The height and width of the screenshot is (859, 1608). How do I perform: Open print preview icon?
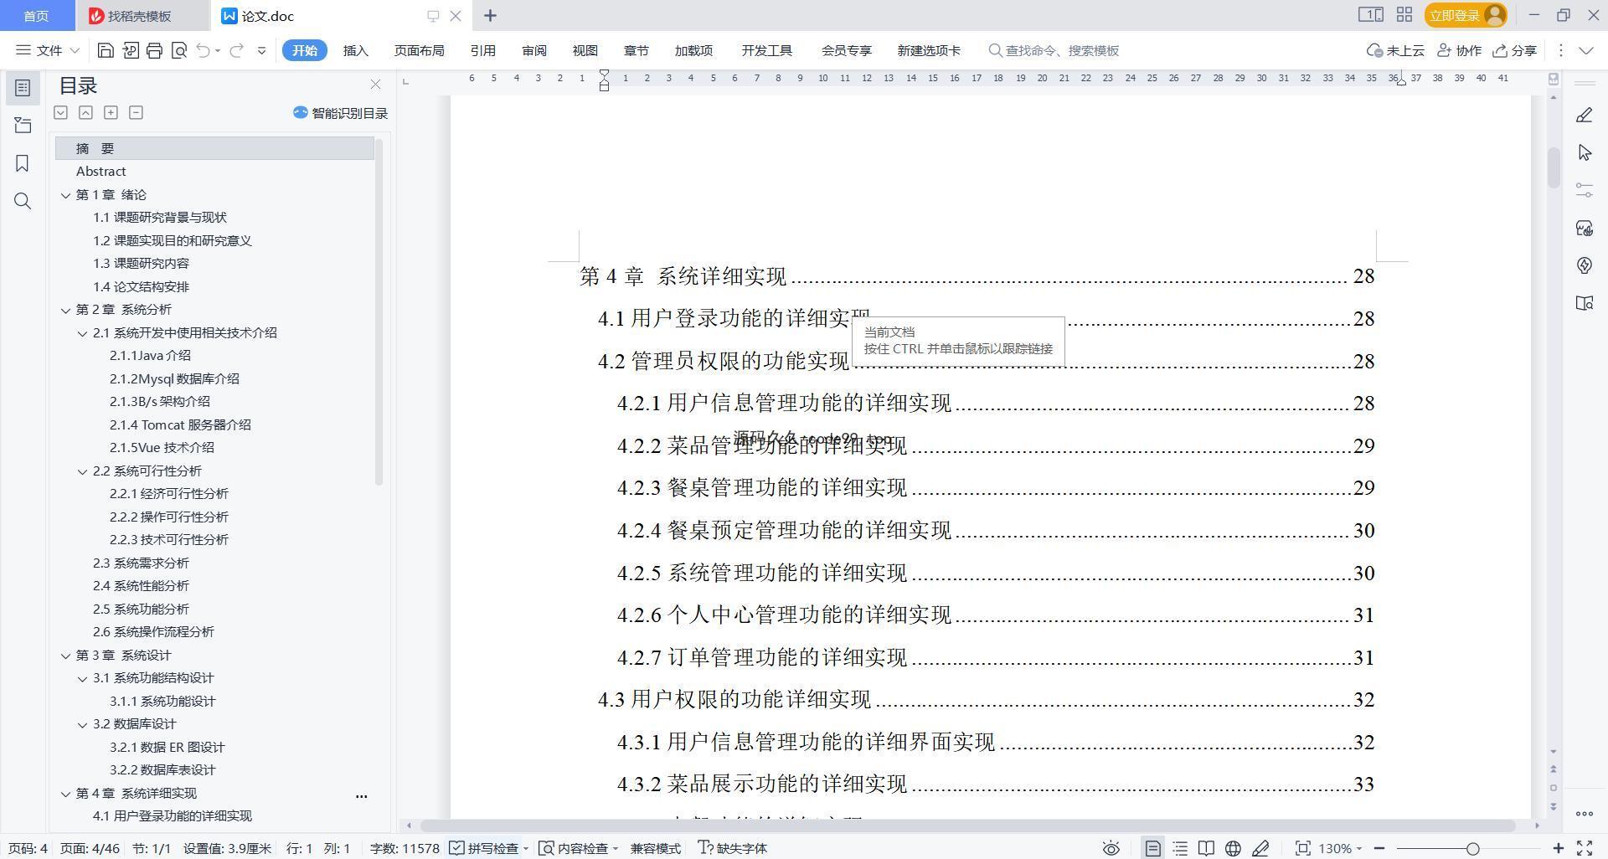(178, 50)
